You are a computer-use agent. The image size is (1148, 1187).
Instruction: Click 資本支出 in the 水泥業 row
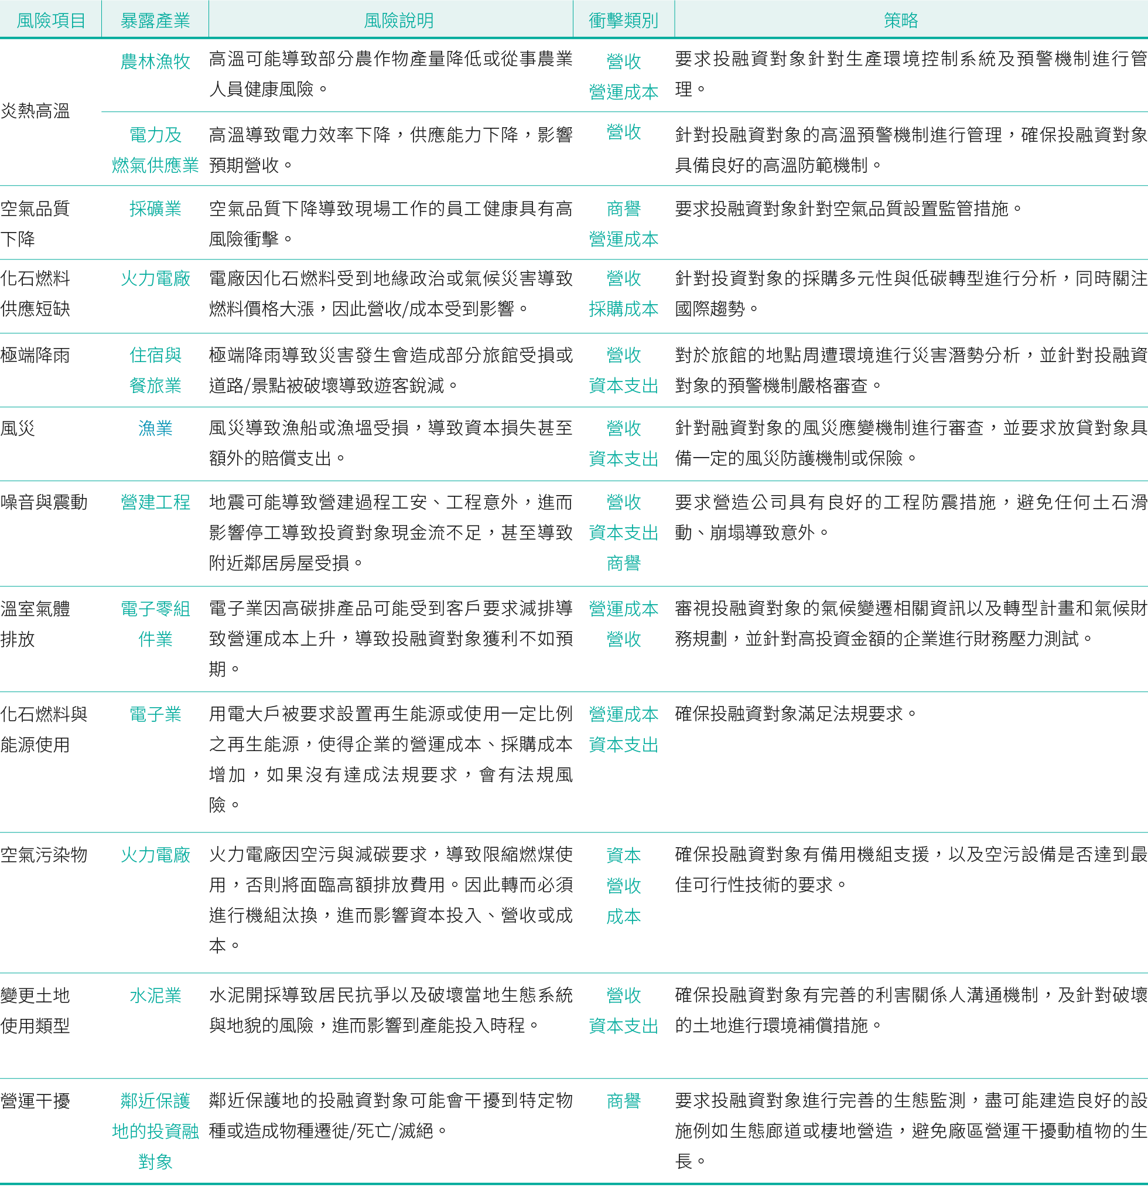click(x=623, y=1026)
